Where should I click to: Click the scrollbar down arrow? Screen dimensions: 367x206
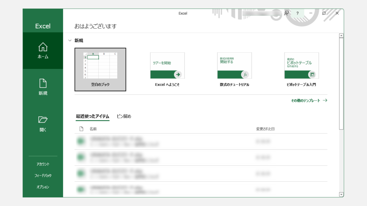pos(341,194)
